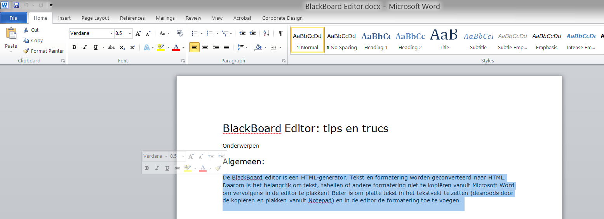
Task: Open the Verdana font name dropdown in ribbon
Action: [111, 33]
